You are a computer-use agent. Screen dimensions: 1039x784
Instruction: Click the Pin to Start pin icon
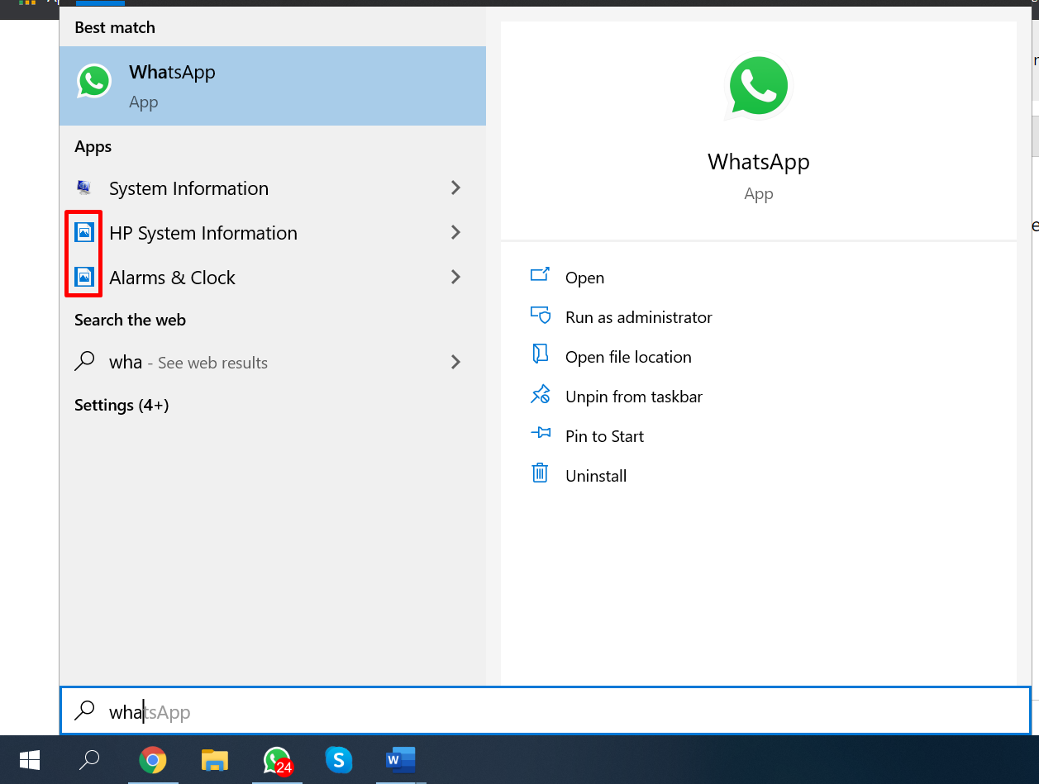[540, 433]
